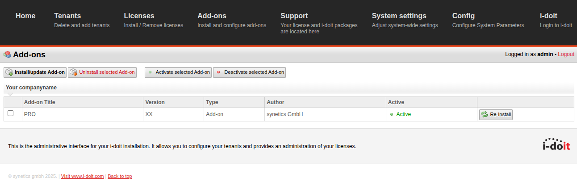Screen dimensions: 577x185
Task: Click the Back to top link
Action: (120, 176)
